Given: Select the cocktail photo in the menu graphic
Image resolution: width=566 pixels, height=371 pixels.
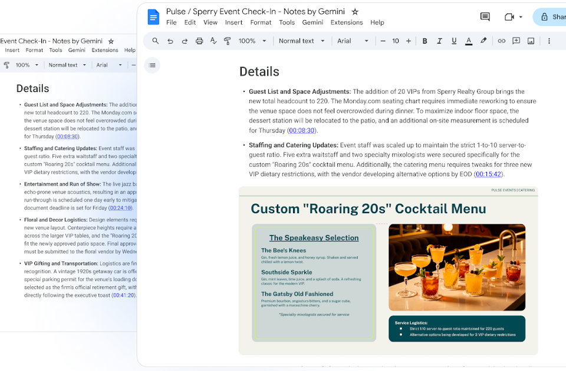Looking at the screenshot, I should (457, 267).
